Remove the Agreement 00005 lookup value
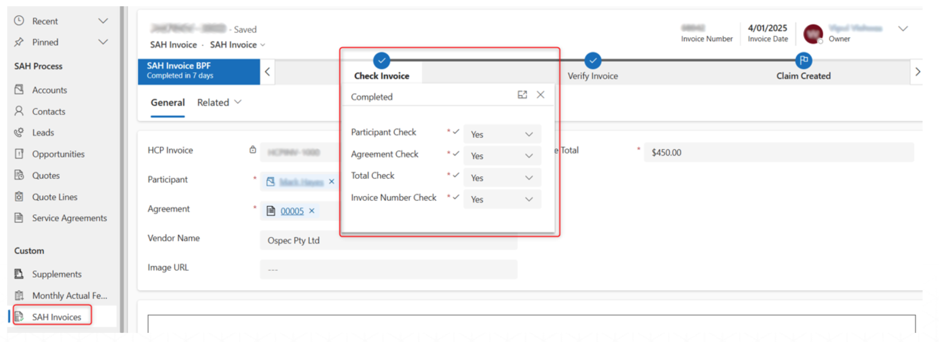Image resolution: width=939 pixels, height=342 pixels. 312,211
